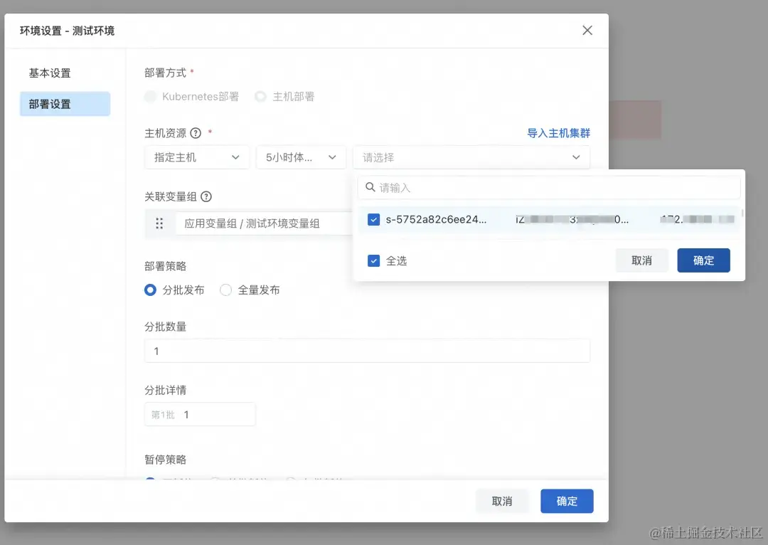Uncheck the s-5752a82c6ee24 host entry
This screenshot has width=768, height=545.
click(373, 219)
